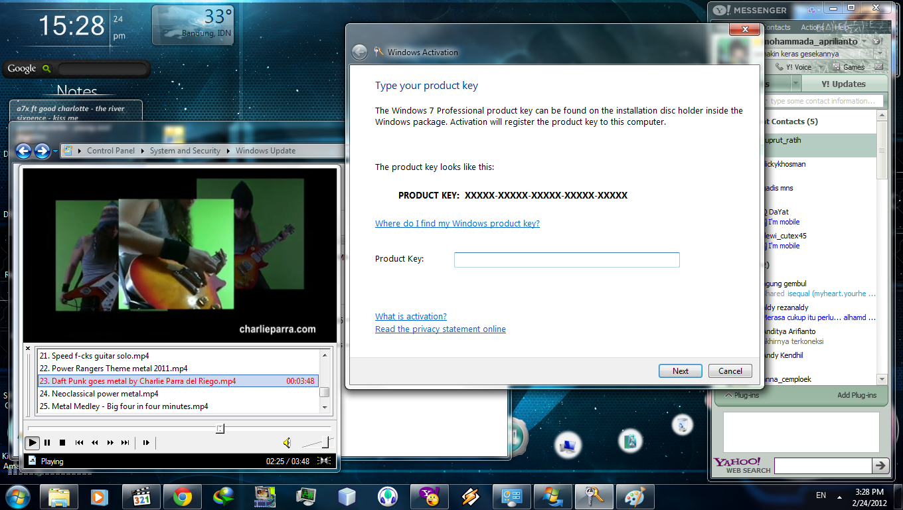Screen dimensions: 903x510
Task: Click Cancel in Windows Activation dialog
Action: pos(730,371)
